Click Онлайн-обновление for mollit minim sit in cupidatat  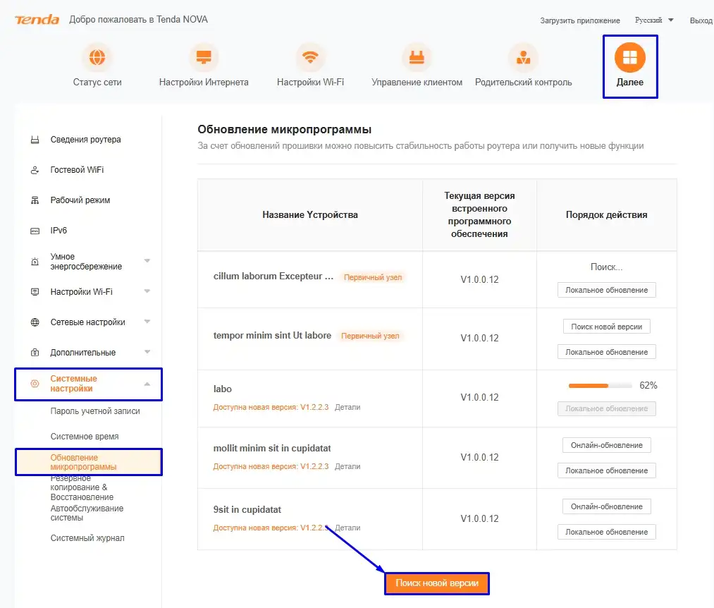tap(606, 444)
